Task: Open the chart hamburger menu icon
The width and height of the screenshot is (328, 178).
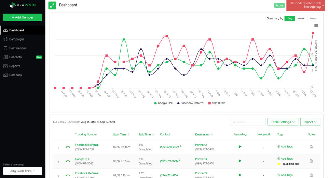Action: 316,25
